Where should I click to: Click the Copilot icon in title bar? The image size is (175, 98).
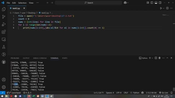(125, 3)
